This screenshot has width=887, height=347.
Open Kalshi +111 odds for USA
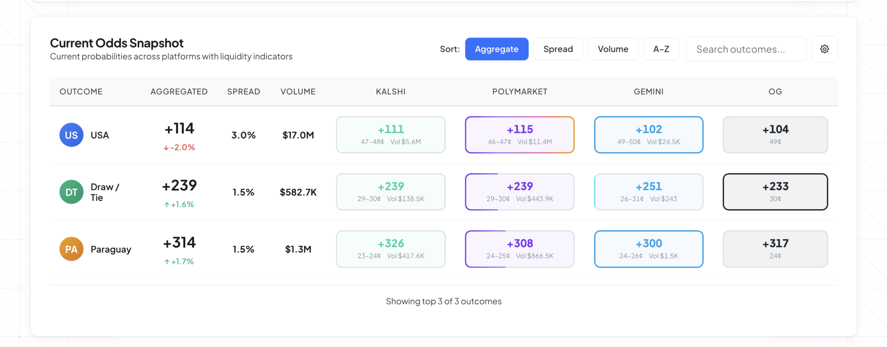point(390,135)
